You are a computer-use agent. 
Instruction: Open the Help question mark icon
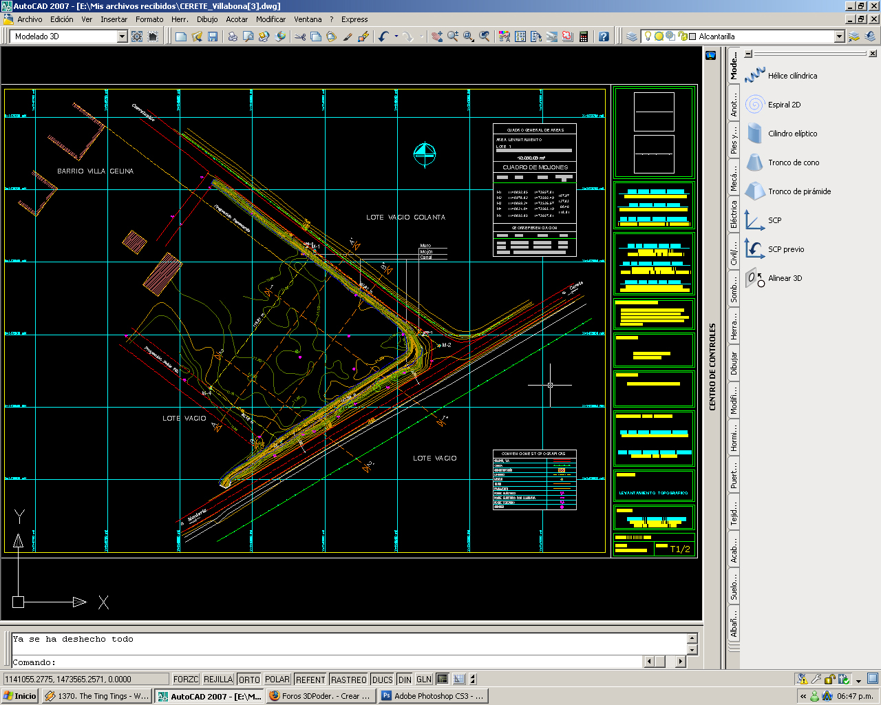coord(604,36)
